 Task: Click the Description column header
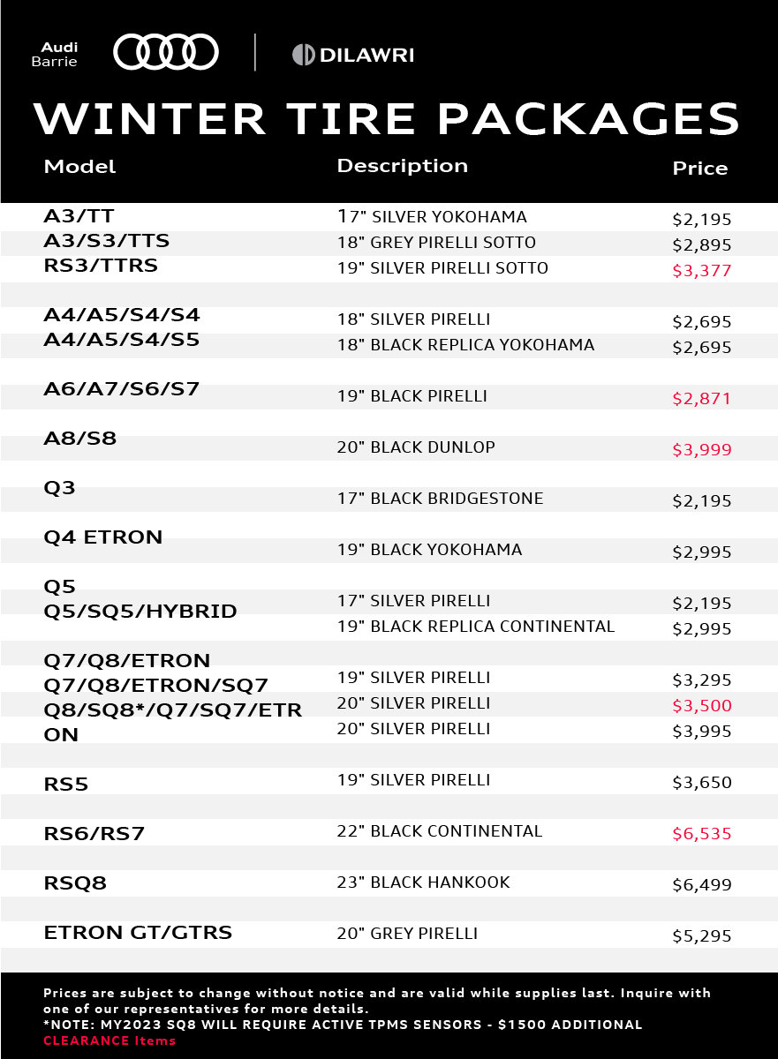tap(402, 166)
